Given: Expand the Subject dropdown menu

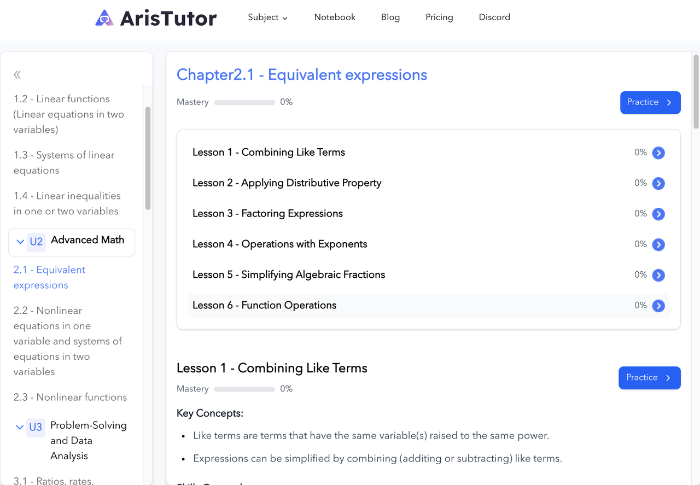Looking at the screenshot, I should [267, 17].
